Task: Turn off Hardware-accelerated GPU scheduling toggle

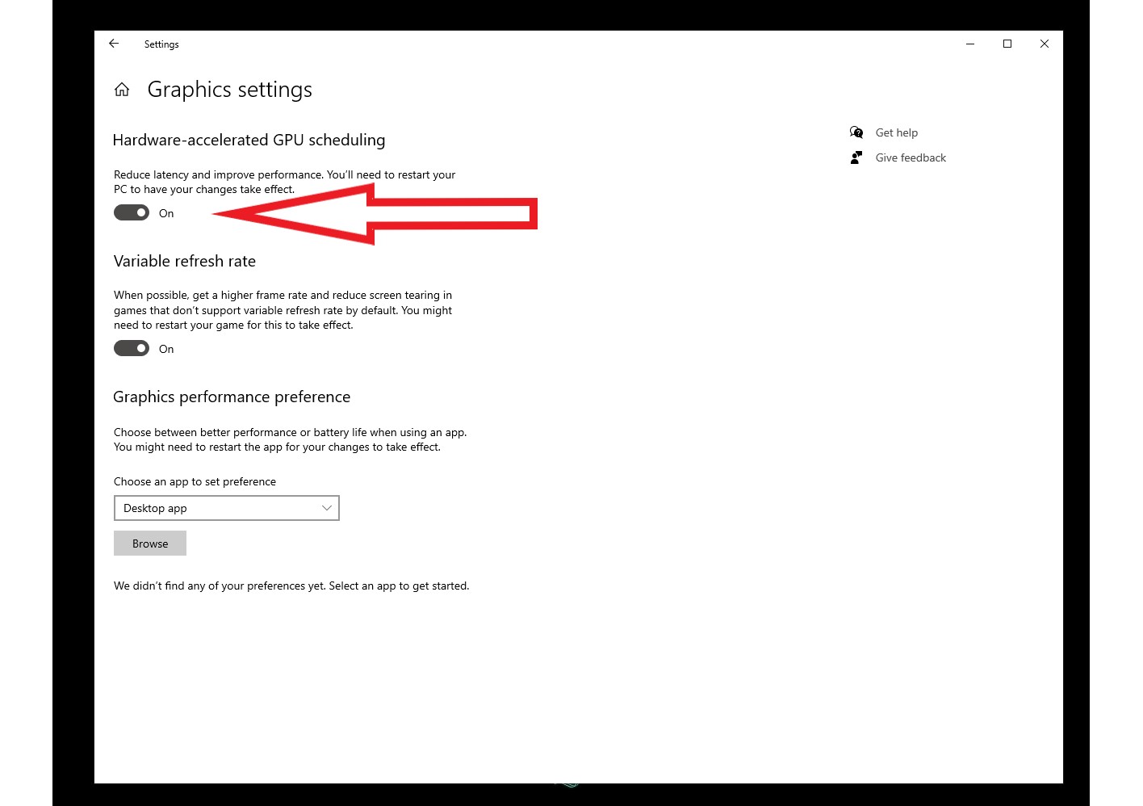Action: pos(132,212)
